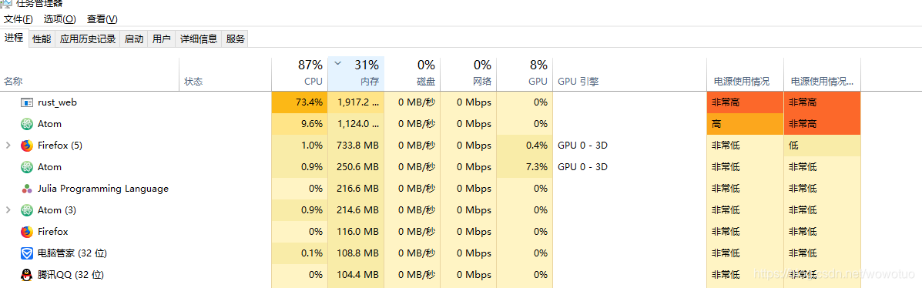
Task: Click the 非常高 power usage cell of rust_web
Action: [745, 102]
